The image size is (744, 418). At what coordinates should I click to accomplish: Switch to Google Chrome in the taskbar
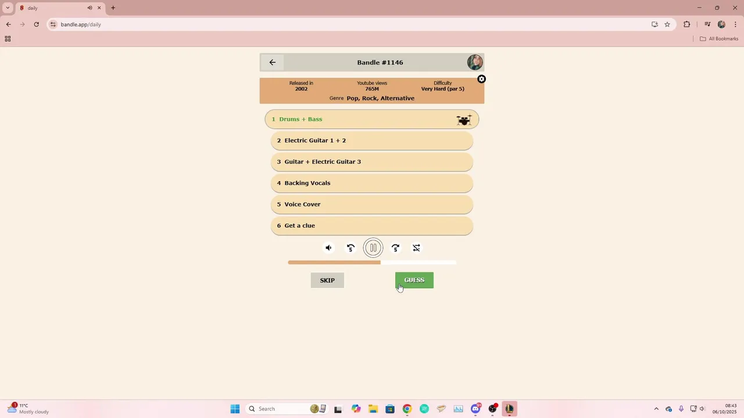coord(407,409)
